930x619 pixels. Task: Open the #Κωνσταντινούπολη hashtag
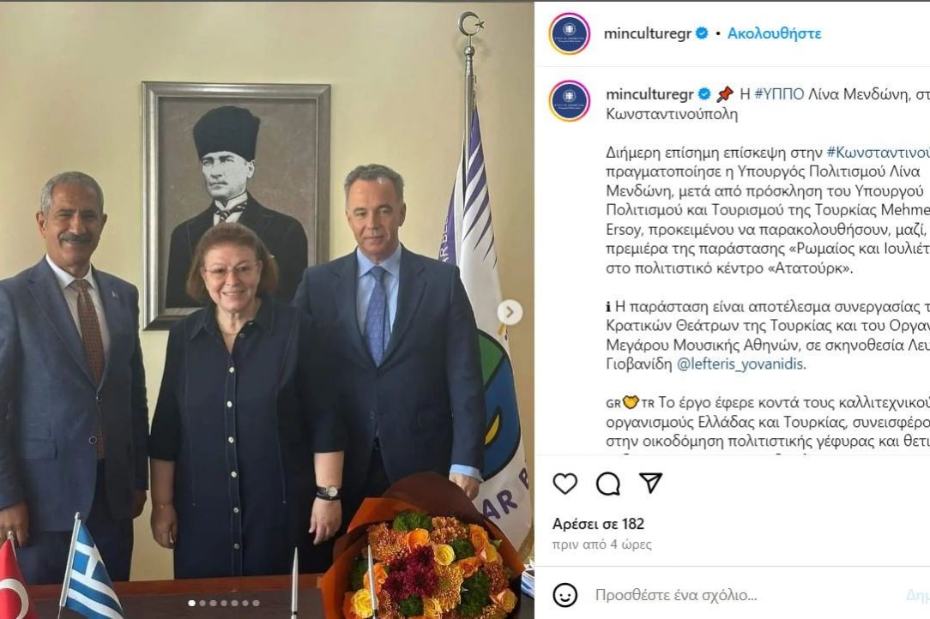[878, 153]
